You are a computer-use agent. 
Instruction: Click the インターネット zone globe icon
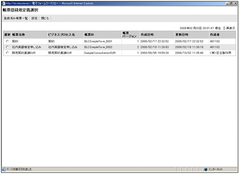(x=206, y=169)
